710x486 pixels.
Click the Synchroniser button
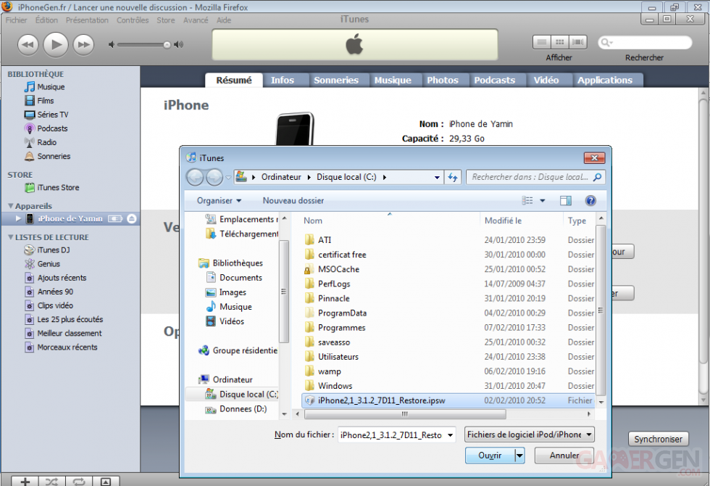(x=658, y=440)
